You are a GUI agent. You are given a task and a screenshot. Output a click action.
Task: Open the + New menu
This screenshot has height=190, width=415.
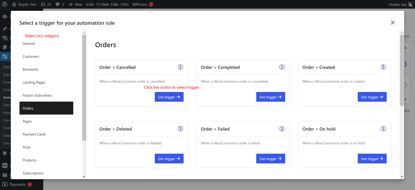pos(75,4)
